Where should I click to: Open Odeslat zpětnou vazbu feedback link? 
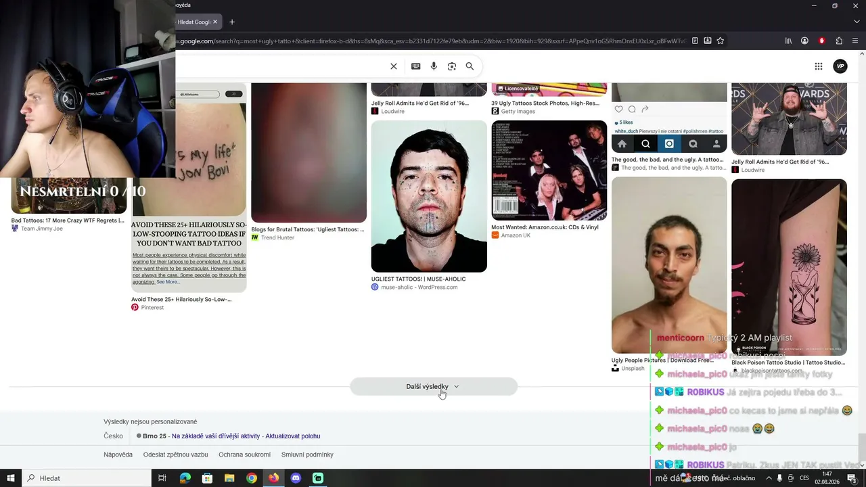tap(175, 455)
